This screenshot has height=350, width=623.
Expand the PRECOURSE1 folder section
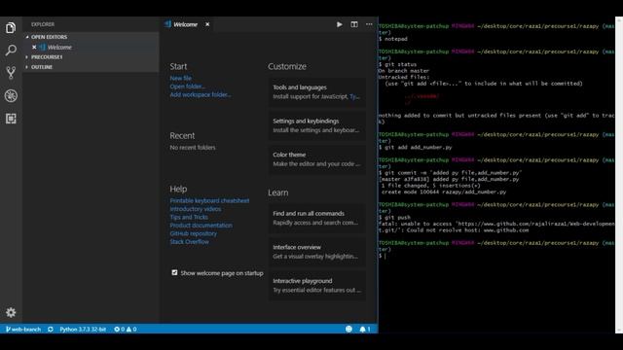click(91, 57)
